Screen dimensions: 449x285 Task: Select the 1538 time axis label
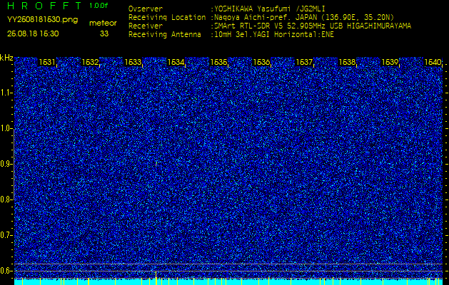pos(348,62)
